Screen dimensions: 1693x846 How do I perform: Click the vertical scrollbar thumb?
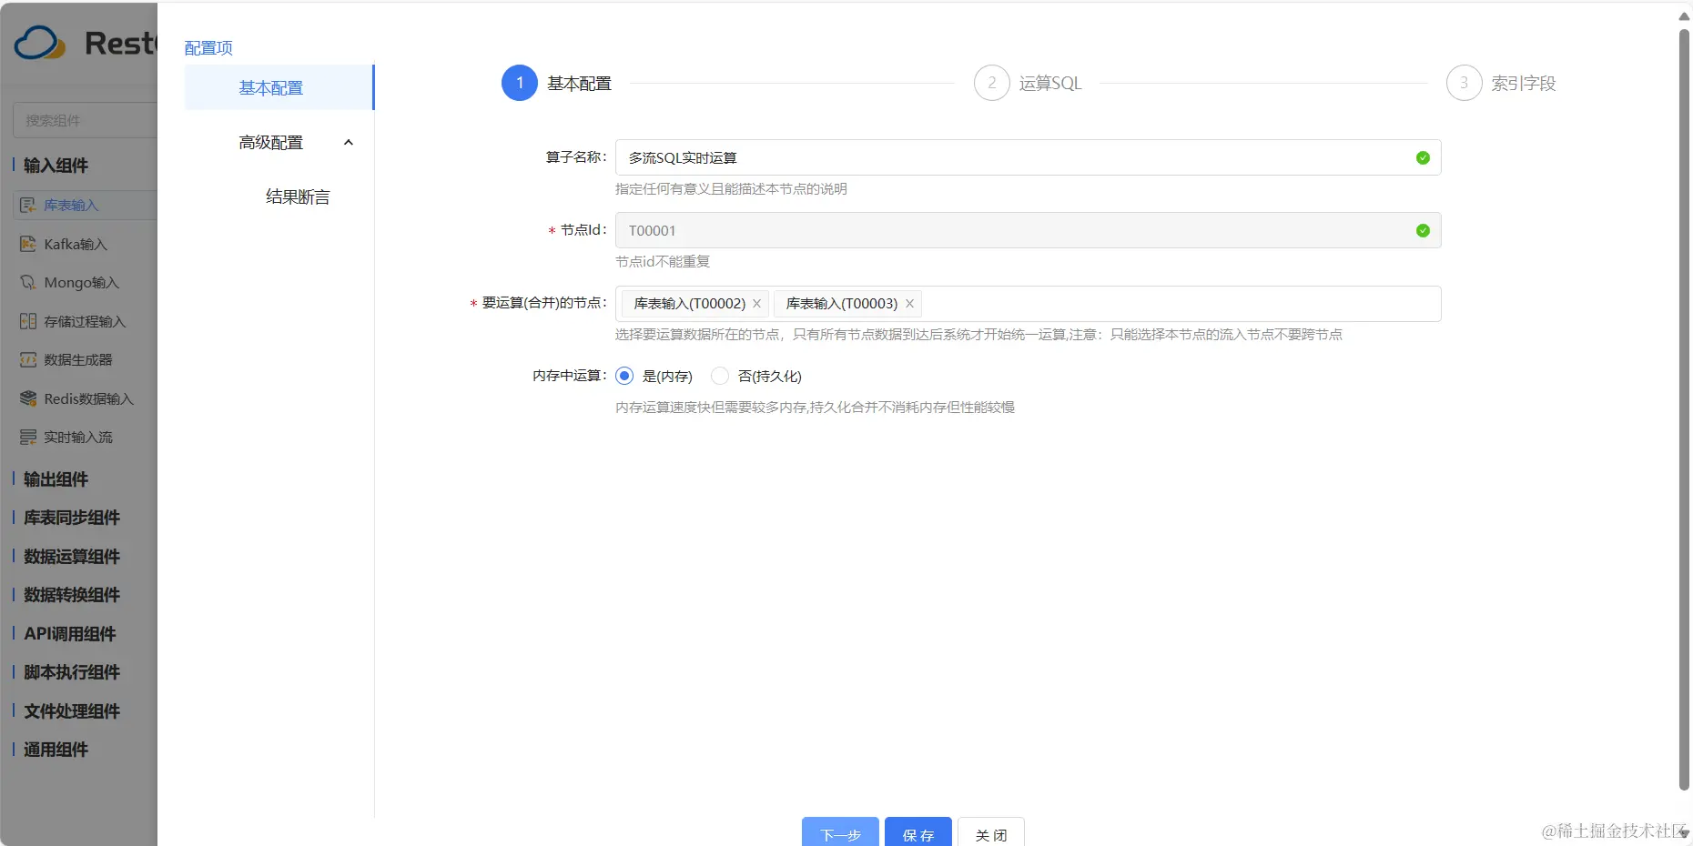pos(1684,409)
